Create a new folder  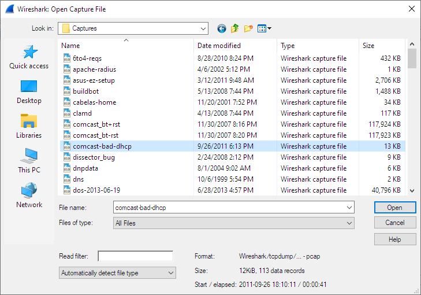[x=249, y=28]
